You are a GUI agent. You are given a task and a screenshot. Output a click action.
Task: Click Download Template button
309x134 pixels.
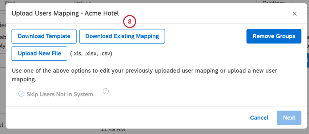pos(44,36)
